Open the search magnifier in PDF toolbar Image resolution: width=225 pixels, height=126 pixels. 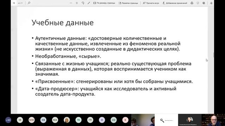tap(29, 3)
